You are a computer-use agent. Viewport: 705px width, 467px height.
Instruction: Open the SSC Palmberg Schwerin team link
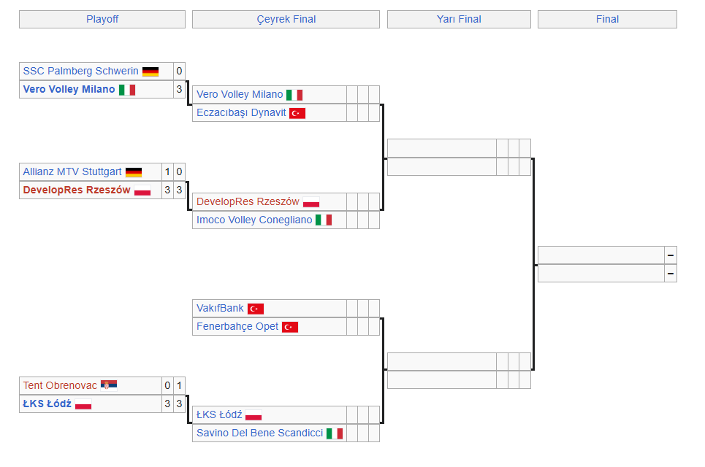80,71
